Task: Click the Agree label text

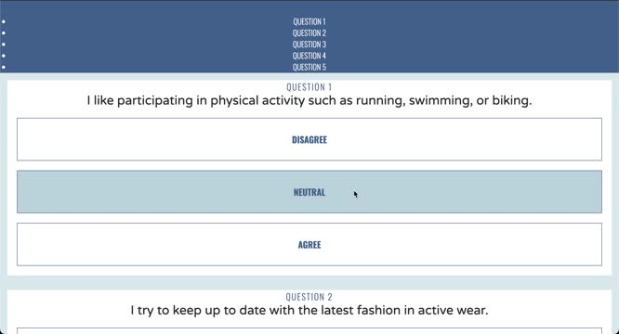Action: [309, 245]
